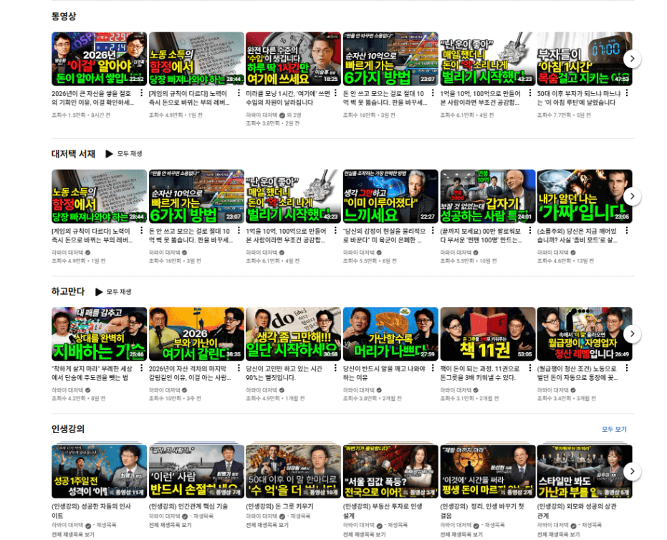Open options for '당신이 고민만 하고 있는 시간' video
This screenshot has height=540, width=667.
335,368
